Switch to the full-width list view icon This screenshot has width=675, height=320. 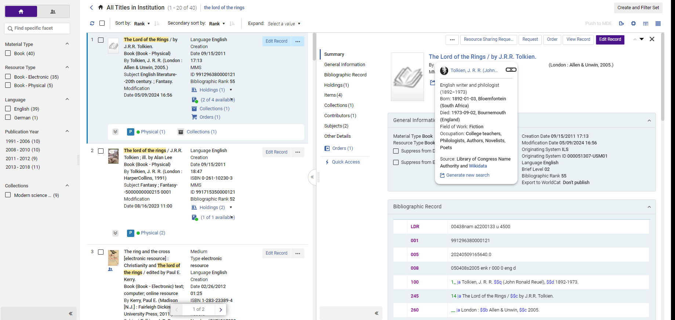(658, 24)
